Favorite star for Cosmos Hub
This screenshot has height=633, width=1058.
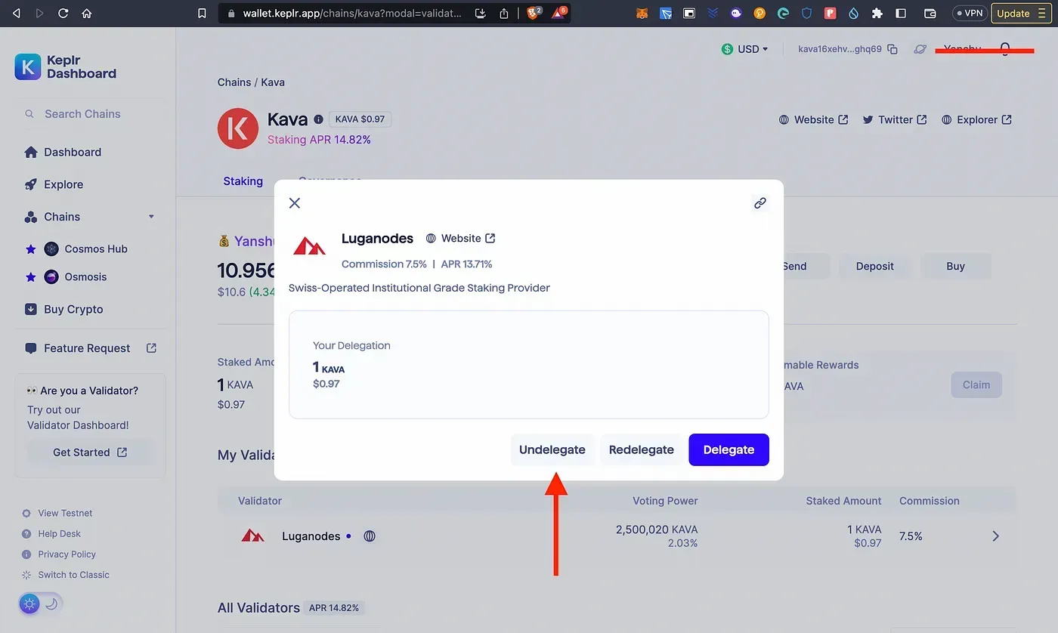click(31, 249)
